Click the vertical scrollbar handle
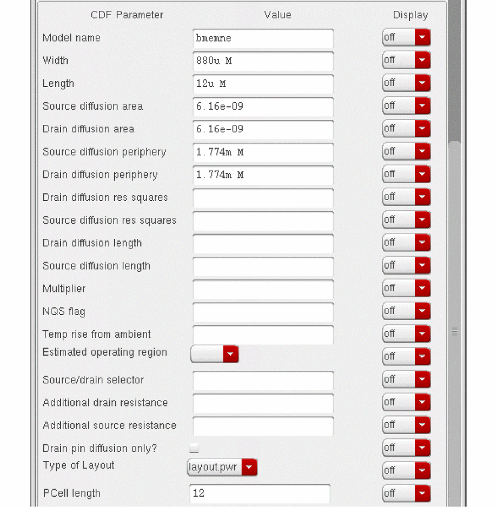The image size is (497, 507). coord(455,331)
